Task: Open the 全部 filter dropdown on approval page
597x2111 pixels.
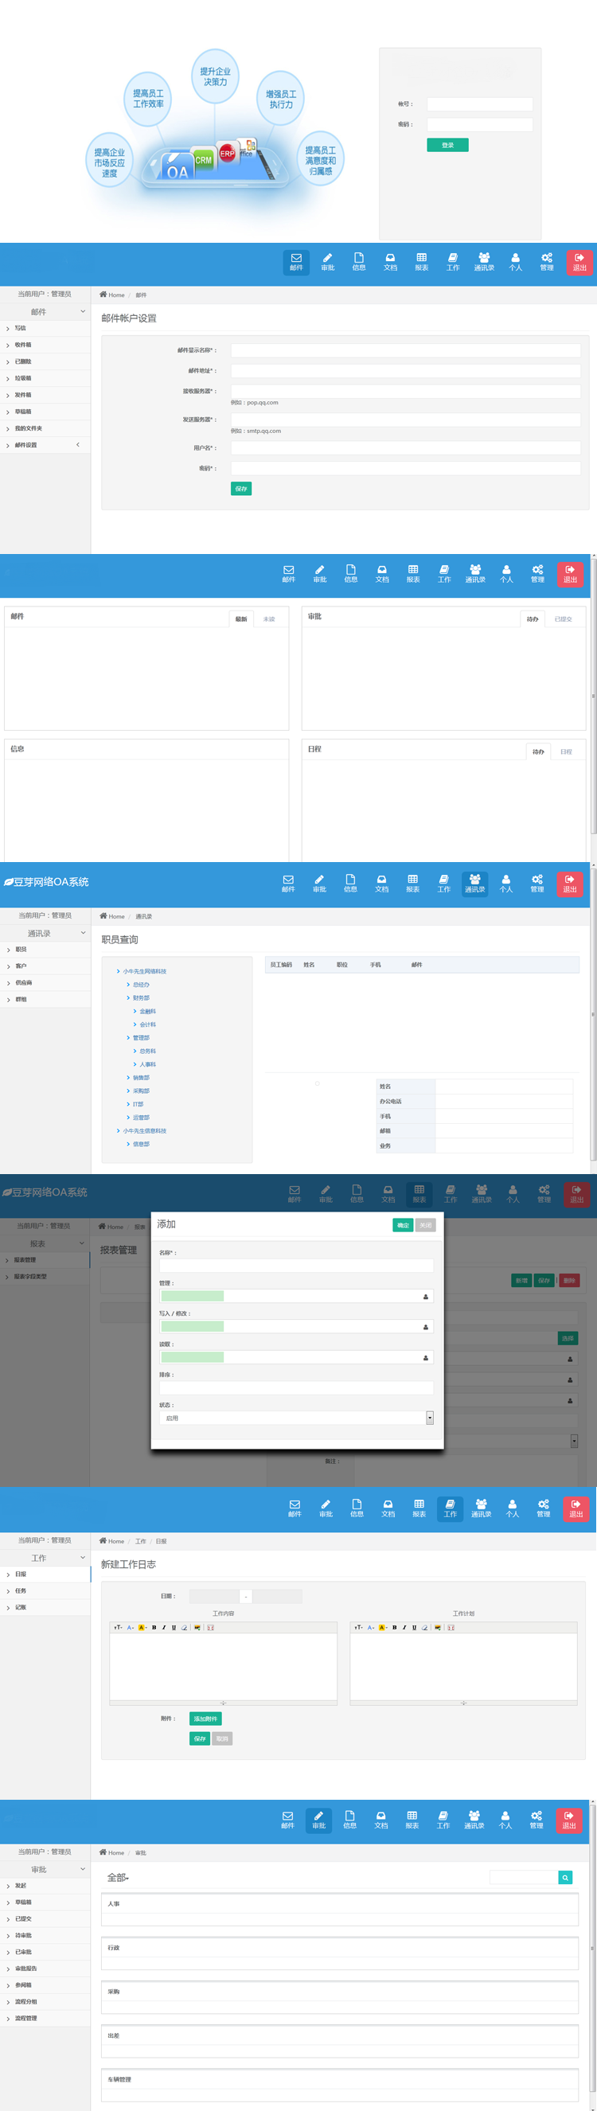Action: tap(118, 1878)
